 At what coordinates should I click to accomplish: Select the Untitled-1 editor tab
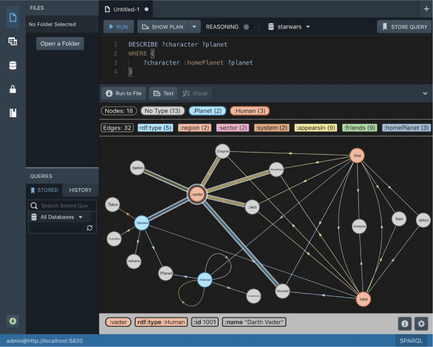(x=128, y=8)
